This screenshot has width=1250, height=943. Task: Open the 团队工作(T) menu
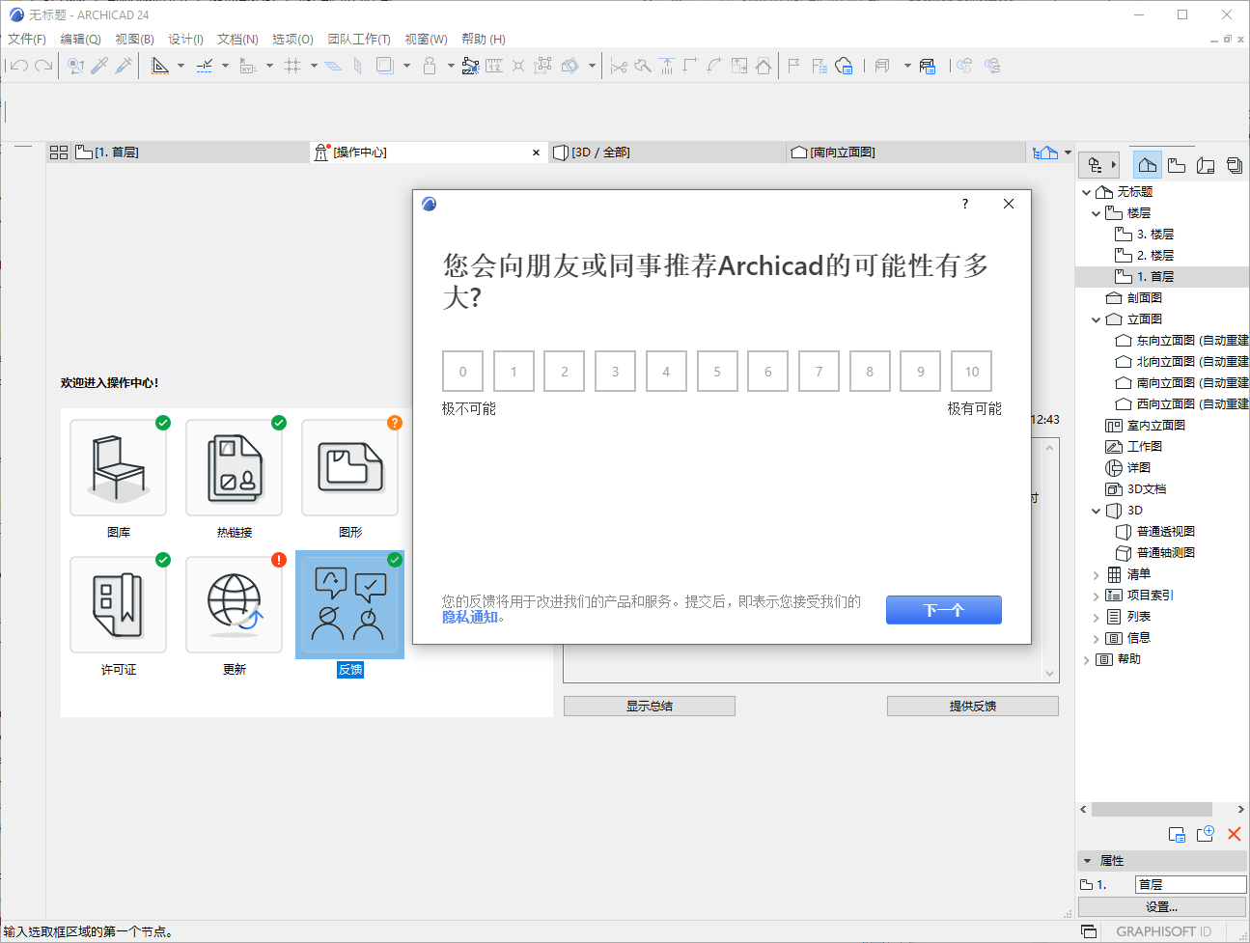pyautogui.click(x=359, y=39)
